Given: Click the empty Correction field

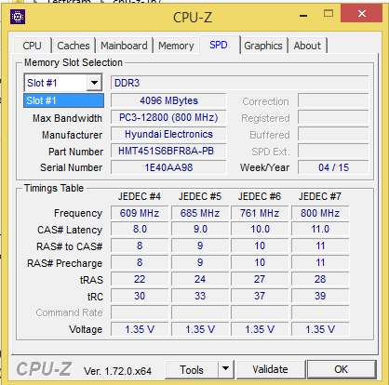Looking at the screenshot, I should tap(333, 100).
